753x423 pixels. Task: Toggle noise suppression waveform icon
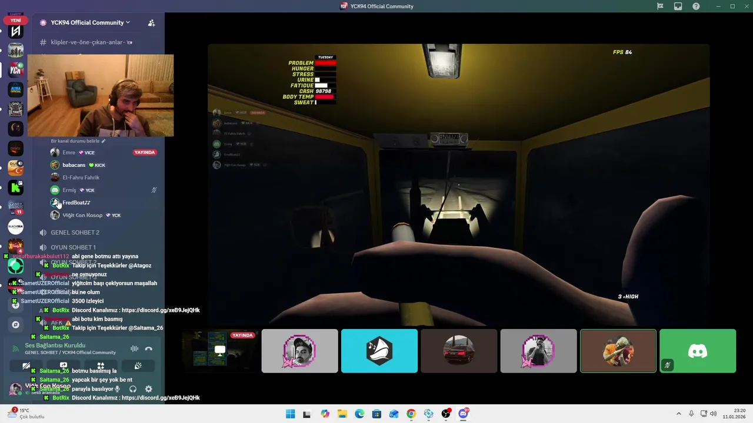pyautogui.click(x=134, y=348)
